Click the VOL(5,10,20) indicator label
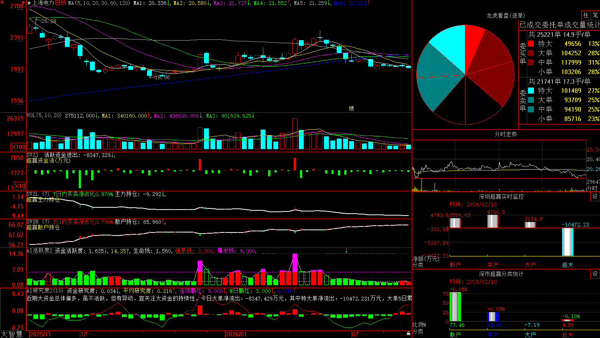The width and height of the screenshot is (600, 338). [44, 116]
